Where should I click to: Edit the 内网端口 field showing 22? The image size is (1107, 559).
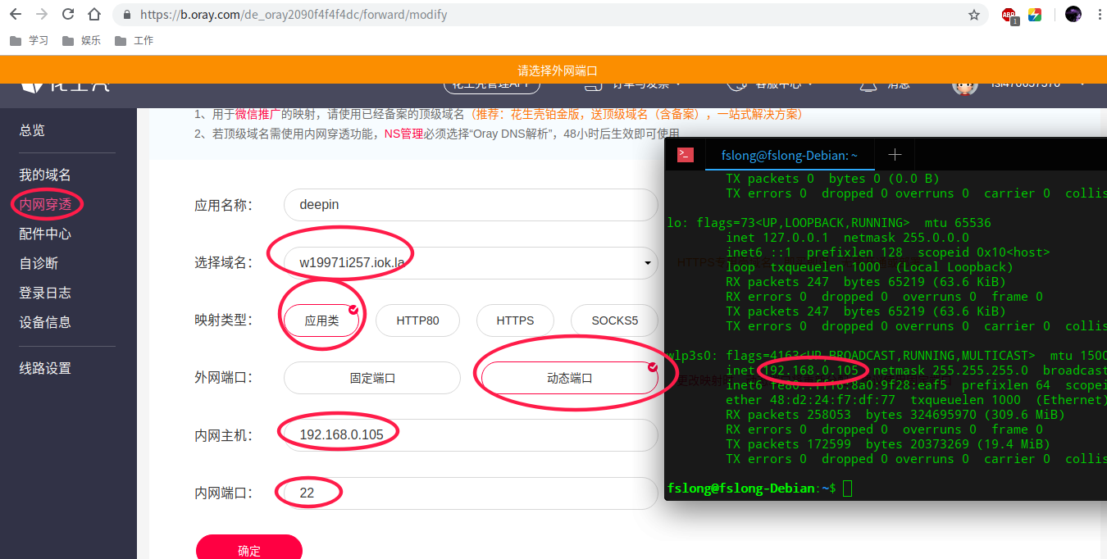pos(471,493)
